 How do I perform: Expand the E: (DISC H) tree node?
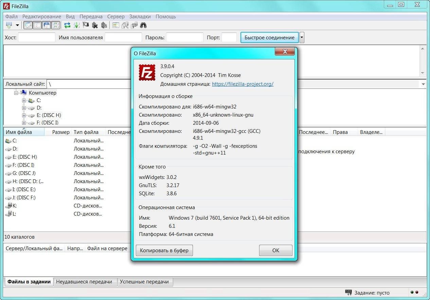coord(24,115)
